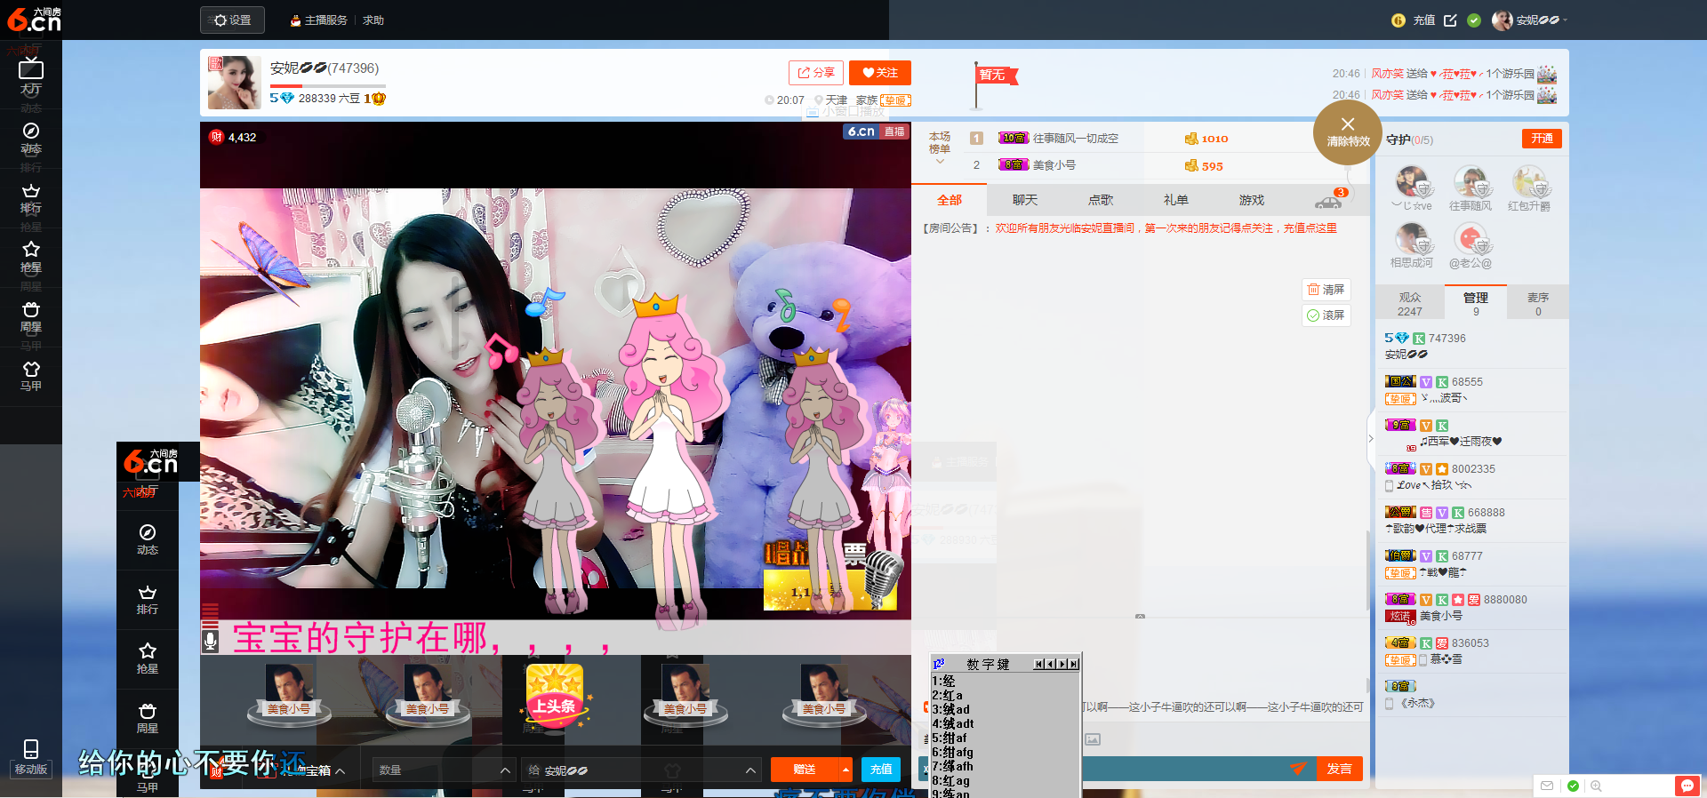Open 充值 recharge in the top bar
Image resolution: width=1707 pixels, height=798 pixels.
click(1424, 20)
